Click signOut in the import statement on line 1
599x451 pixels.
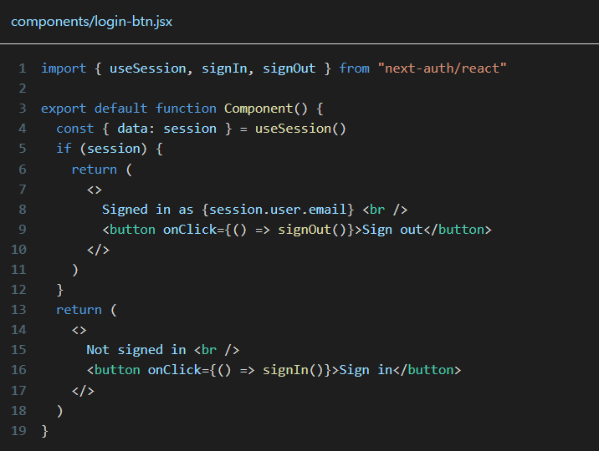pyautogui.click(x=289, y=68)
